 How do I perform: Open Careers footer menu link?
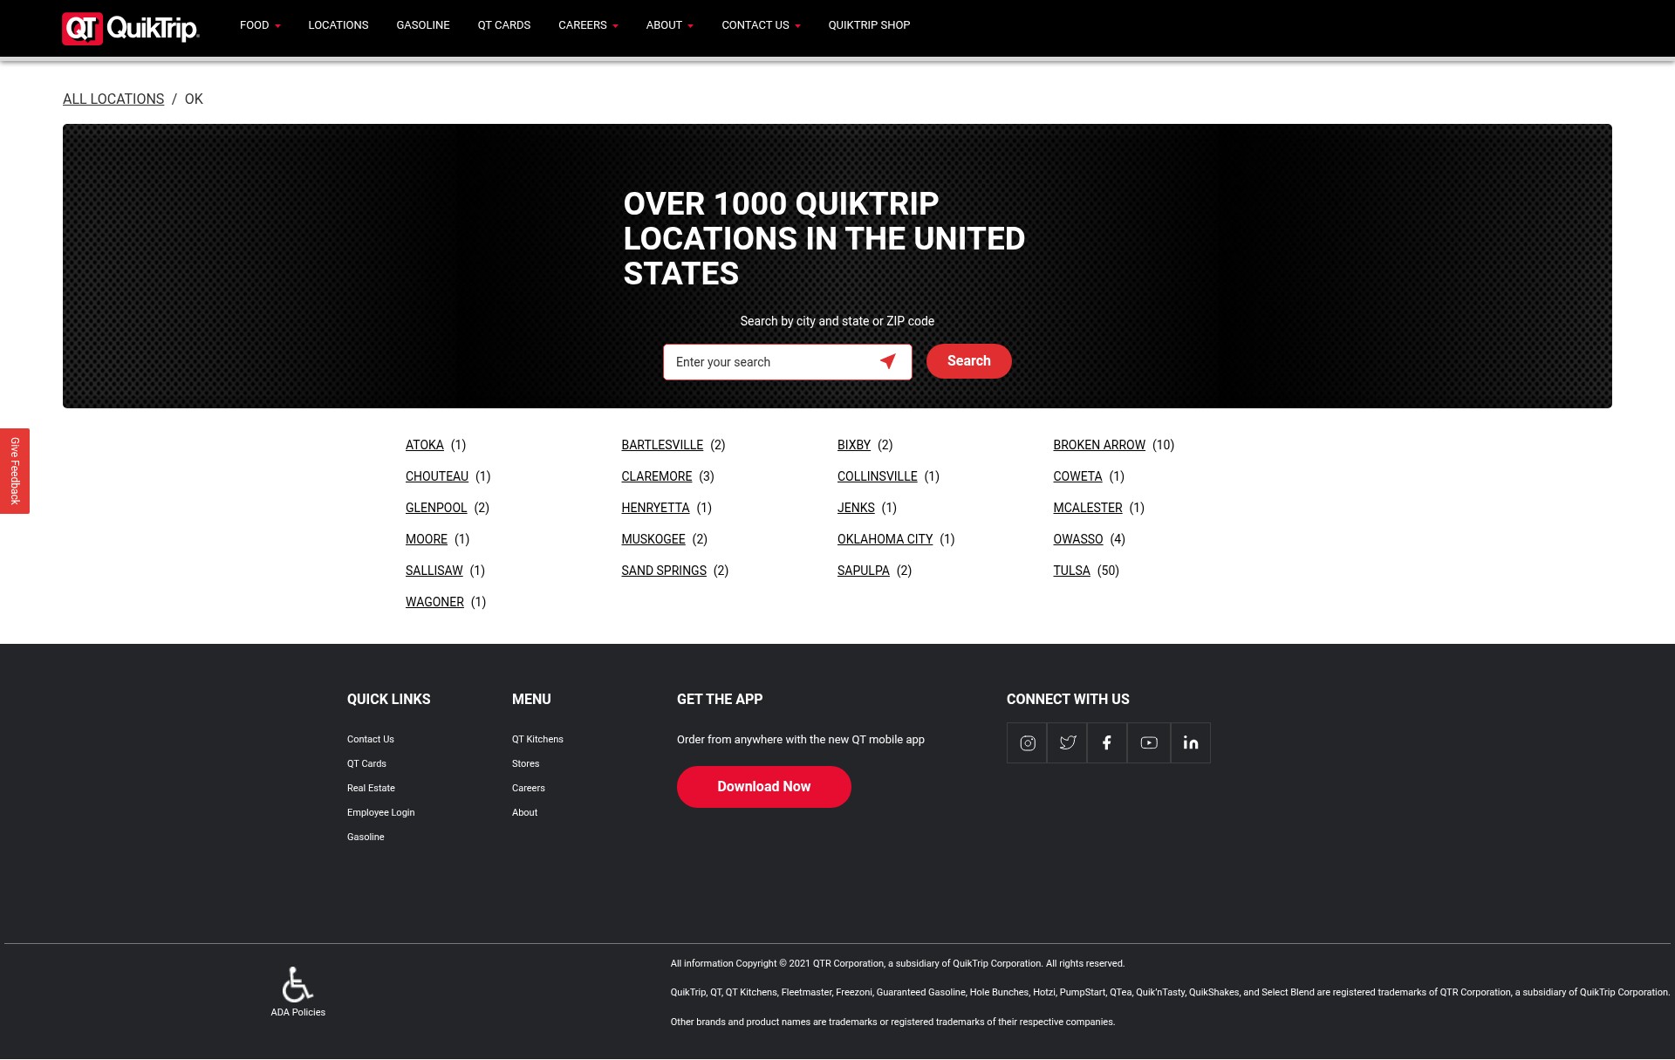pos(529,788)
